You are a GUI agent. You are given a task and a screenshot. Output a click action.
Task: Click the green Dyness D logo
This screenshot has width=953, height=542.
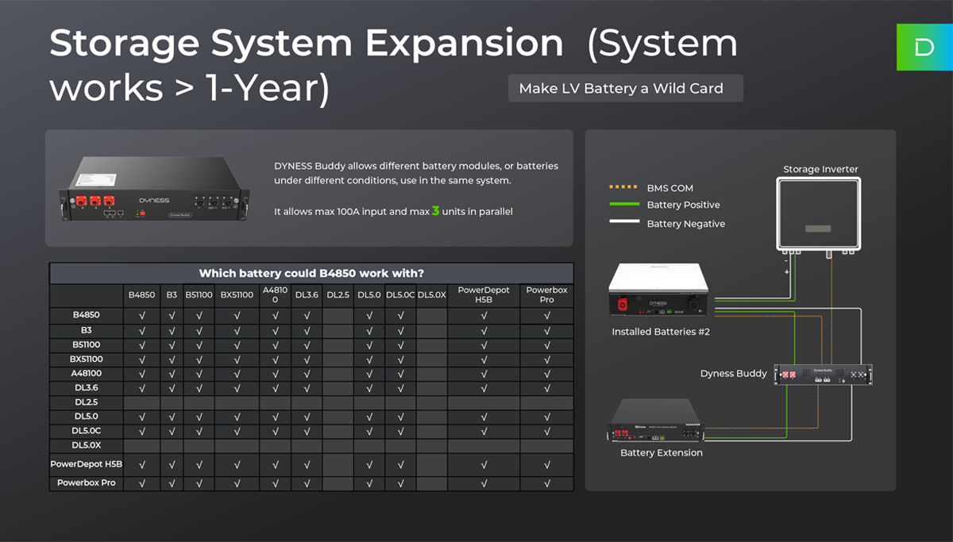[x=924, y=47]
